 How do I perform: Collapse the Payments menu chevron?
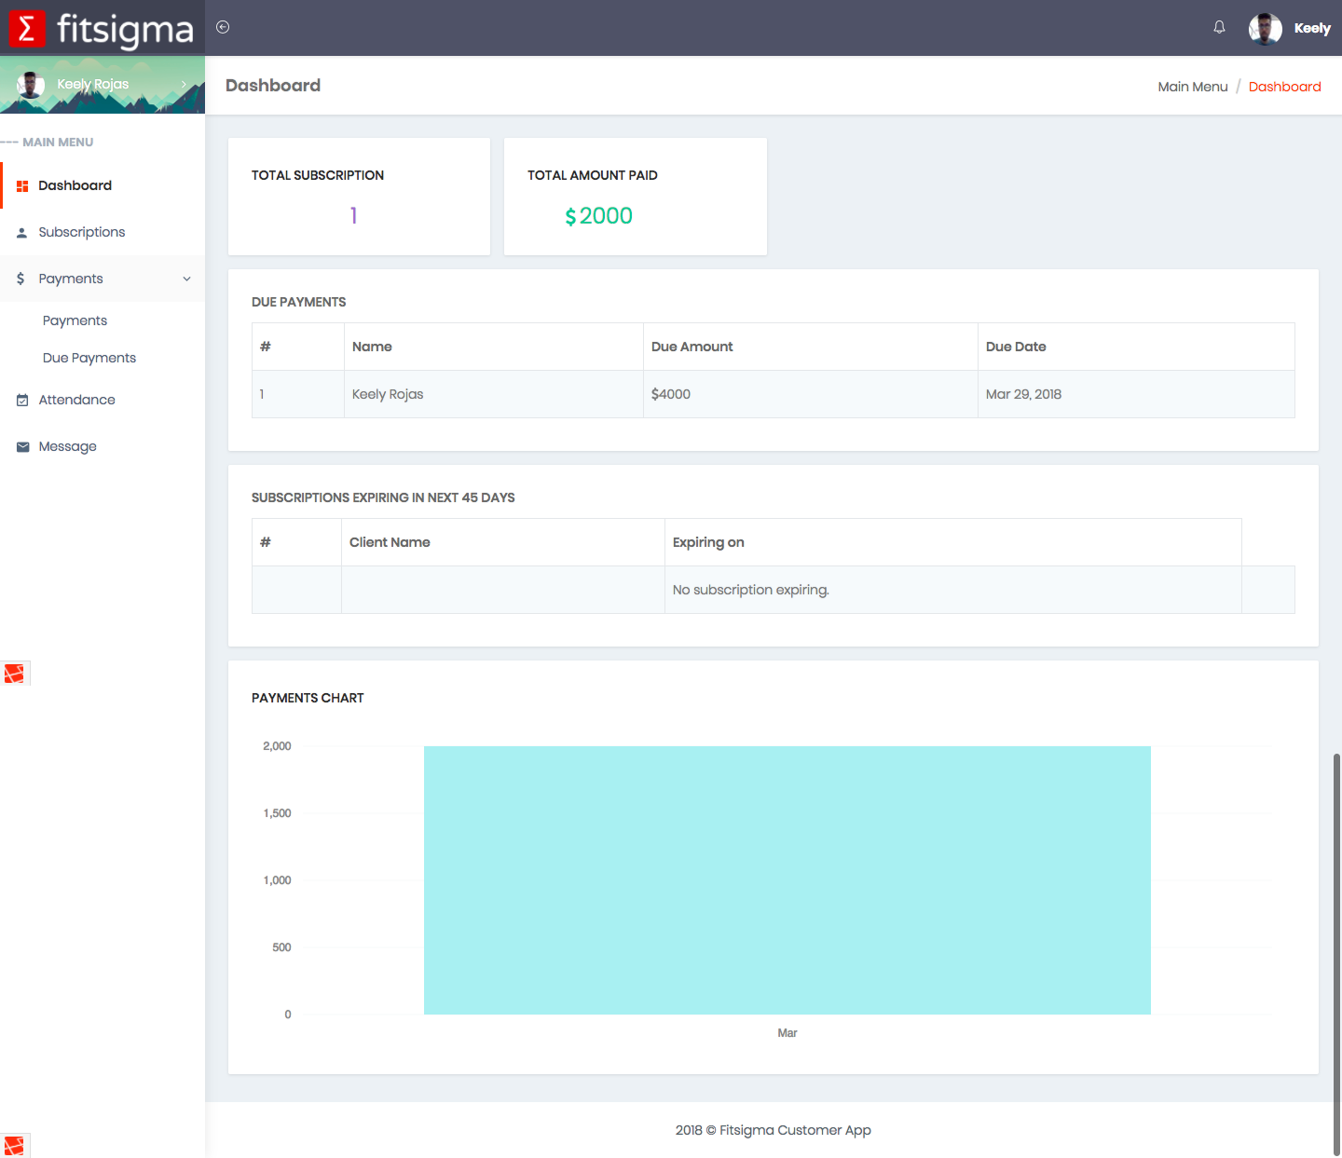pyautogui.click(x=186, y=279)
